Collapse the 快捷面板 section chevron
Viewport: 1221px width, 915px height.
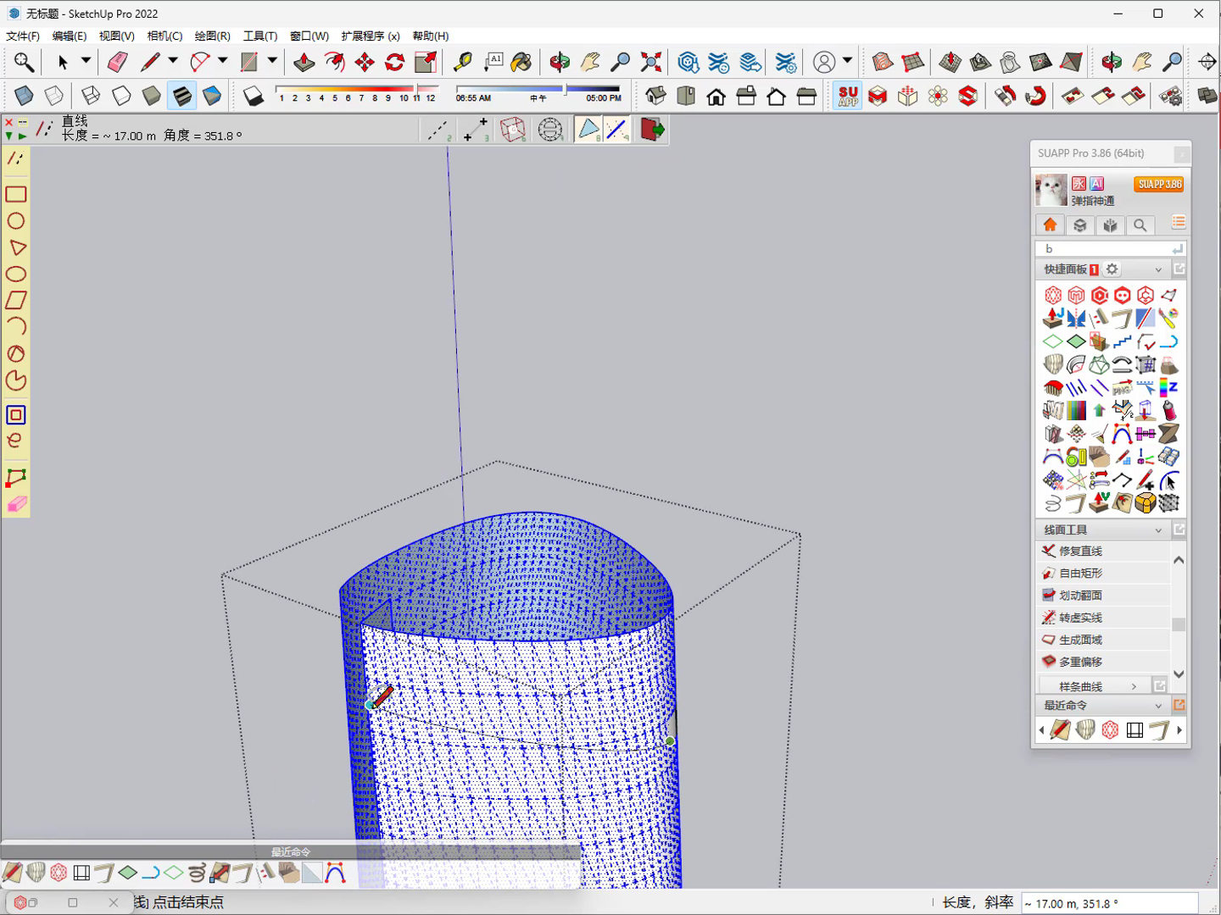click(1158, 269)
